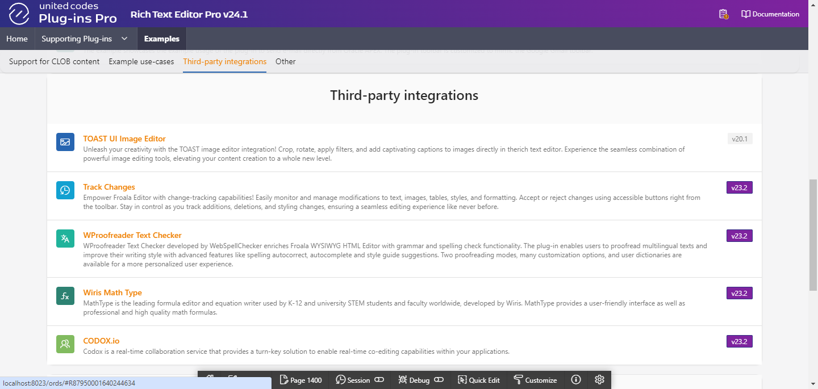
Task: Open developer toolbar settings gear
Action: tap(599, 380)
